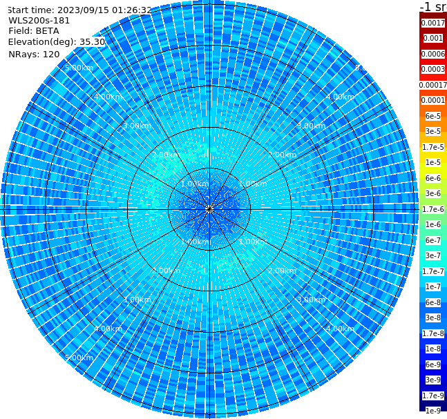Click the 0.00017 colorbar tick label
Image resolution: width=447 pixels, height=419 pixels.
(433, 85)
